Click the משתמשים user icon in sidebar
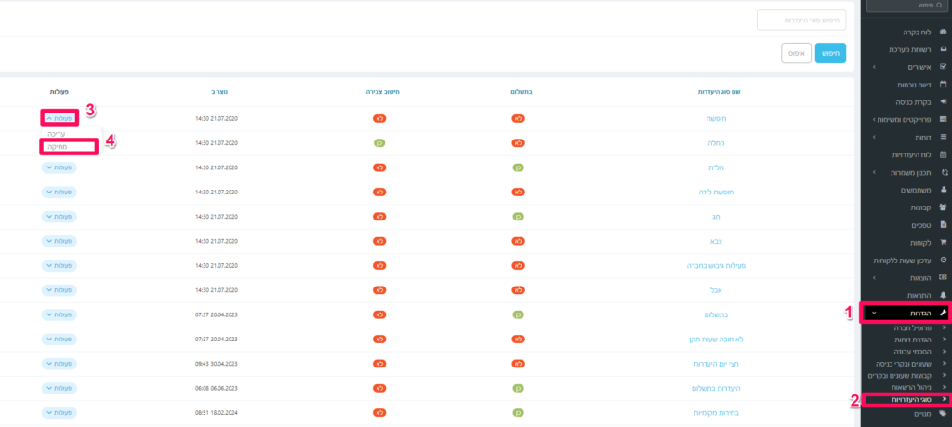The image size is (952, 427). click(x=944, y=190)
